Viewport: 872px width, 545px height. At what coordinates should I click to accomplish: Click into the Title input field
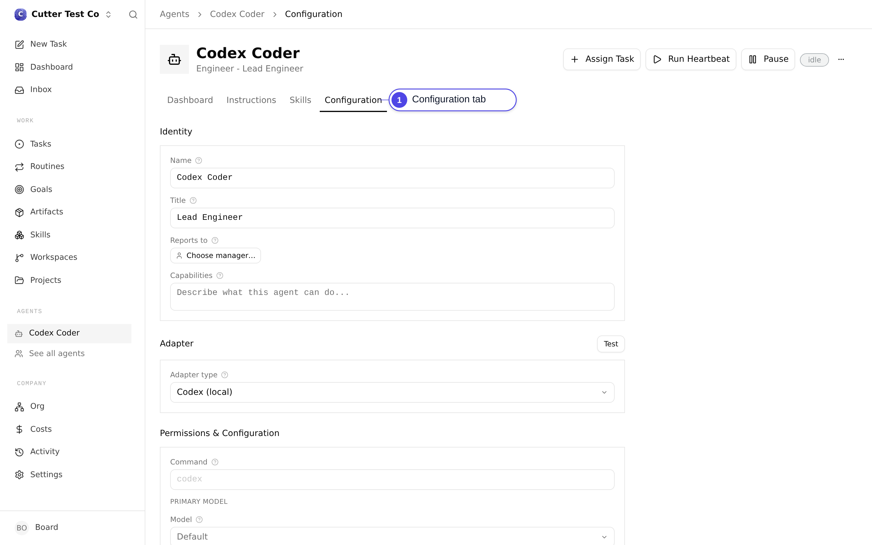click(x=392, y=218)
